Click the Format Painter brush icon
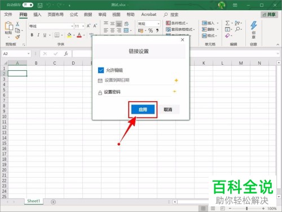Image resolution: width=282 pixels, height=212 pixels. 17,37
